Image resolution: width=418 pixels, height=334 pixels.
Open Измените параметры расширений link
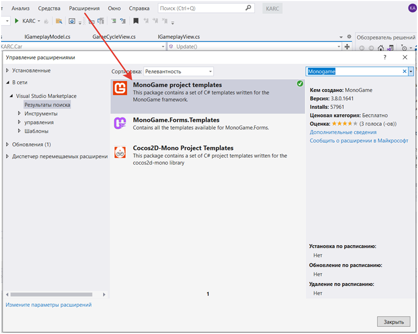49,305
